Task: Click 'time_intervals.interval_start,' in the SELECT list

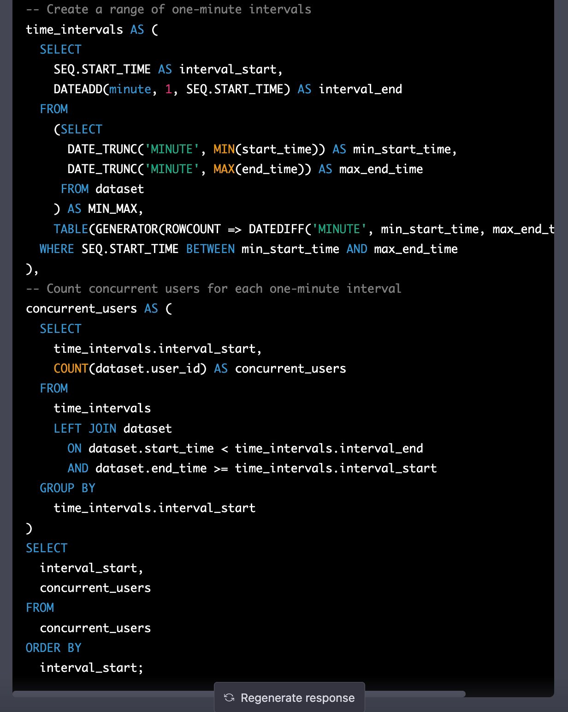Action: [x=158, y=349]
